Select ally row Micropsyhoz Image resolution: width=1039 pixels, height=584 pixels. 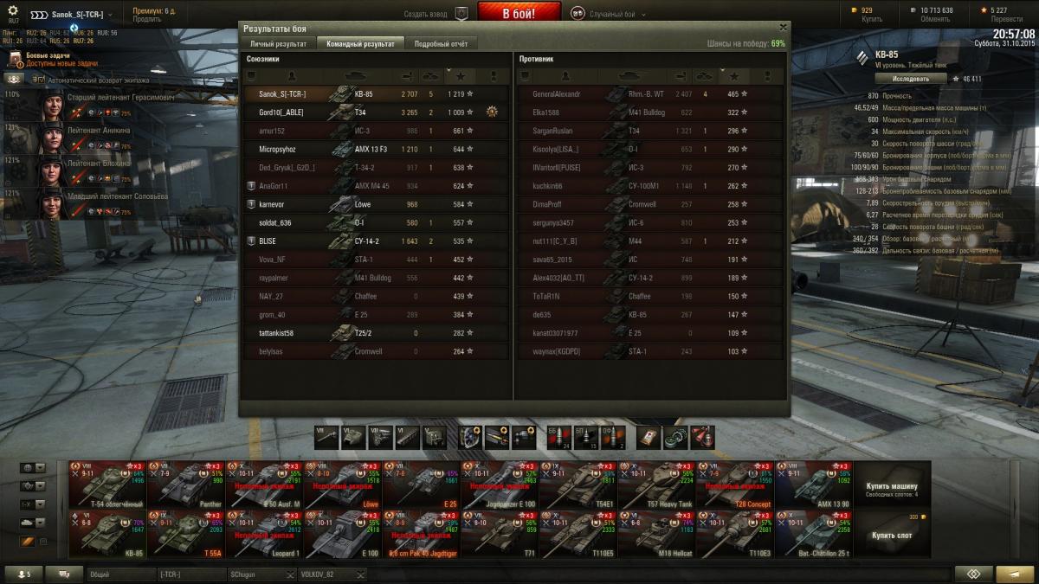(376, 149)
